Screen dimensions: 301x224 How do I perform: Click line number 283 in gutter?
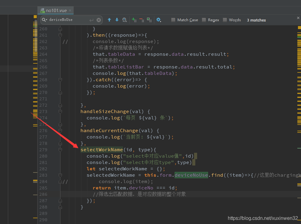[x=43, y=175]
